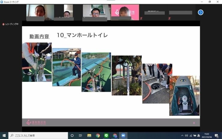Toggle the Japanese IME あ input mode
222x139 pixels.
(199, 136)
